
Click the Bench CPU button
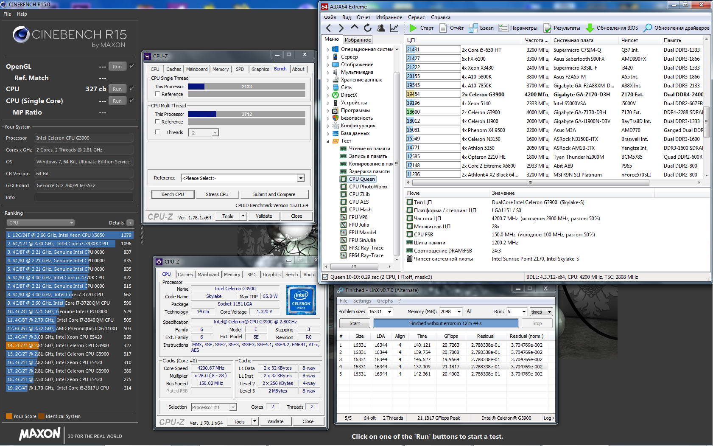173,194
